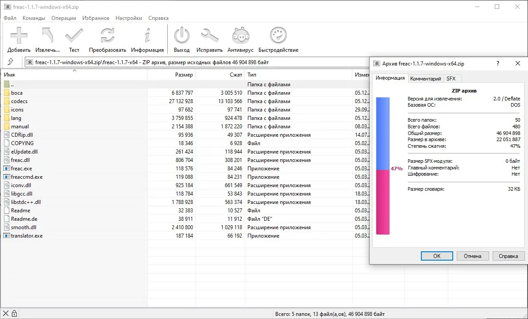Image resolution: width=528 pixels, height=319 pixels.
Task: Select the iconv.dll file name
Action: coord(21,185)
